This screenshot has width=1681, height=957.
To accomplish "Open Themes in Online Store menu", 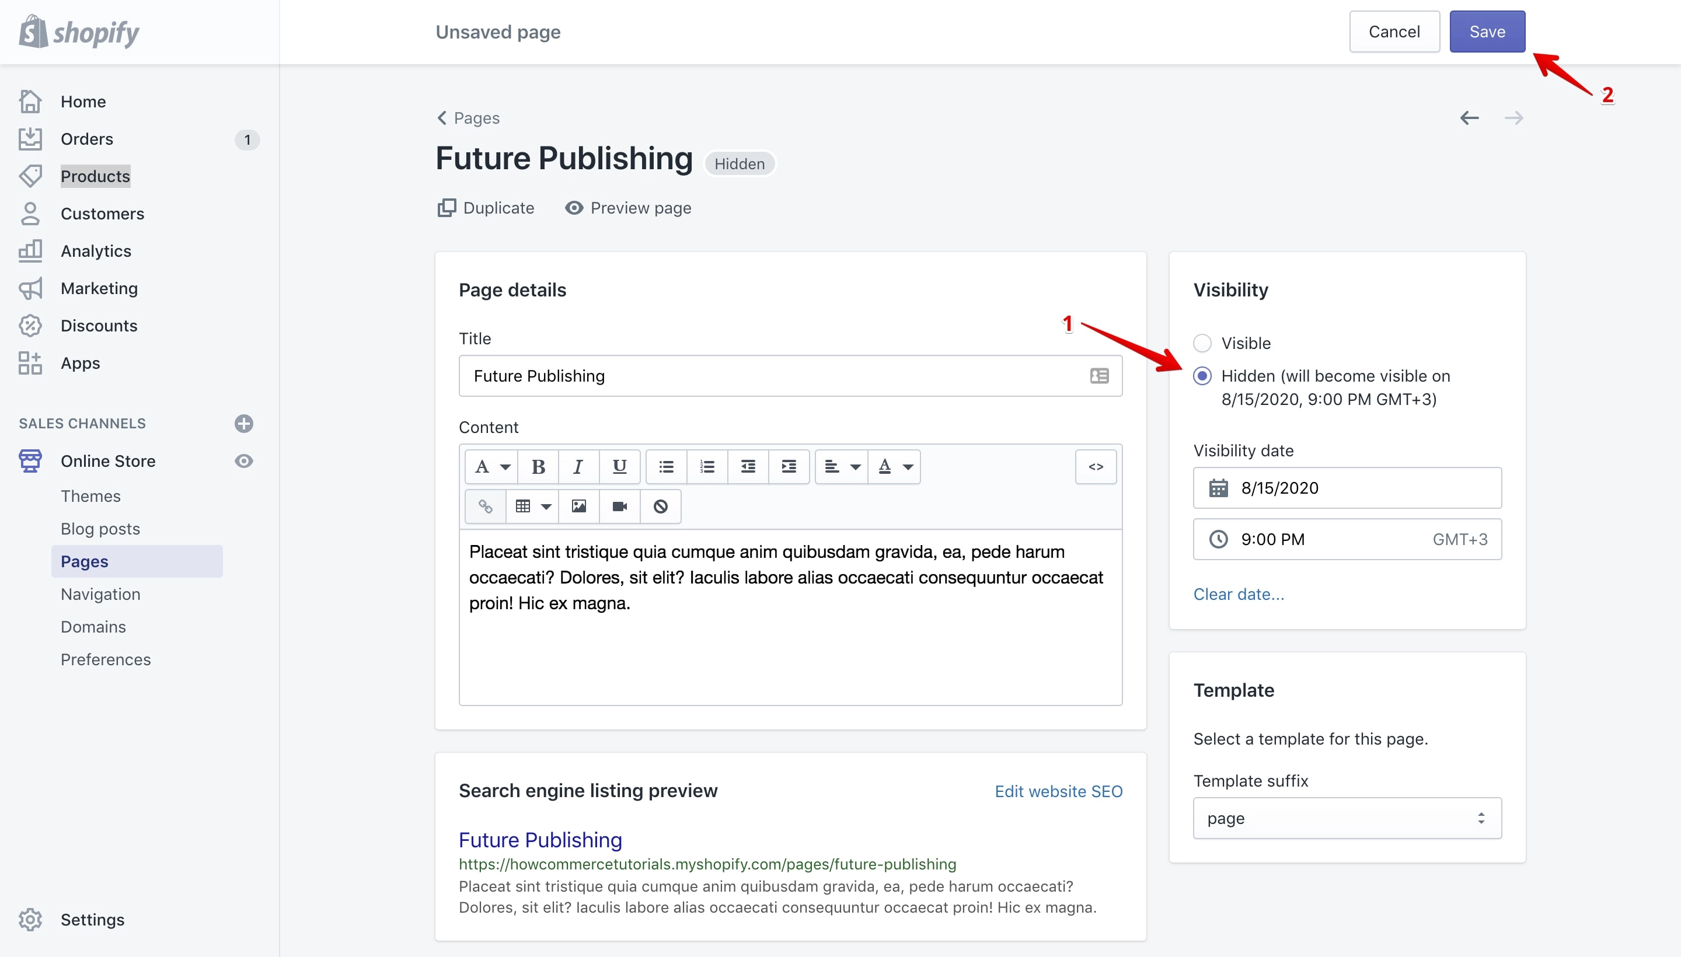I will [90, 496].
